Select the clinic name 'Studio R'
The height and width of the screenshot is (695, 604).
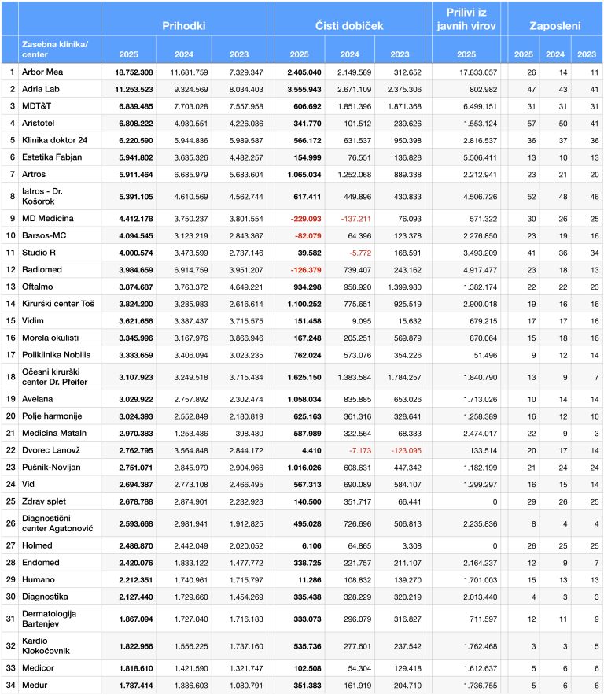[39, 253]
